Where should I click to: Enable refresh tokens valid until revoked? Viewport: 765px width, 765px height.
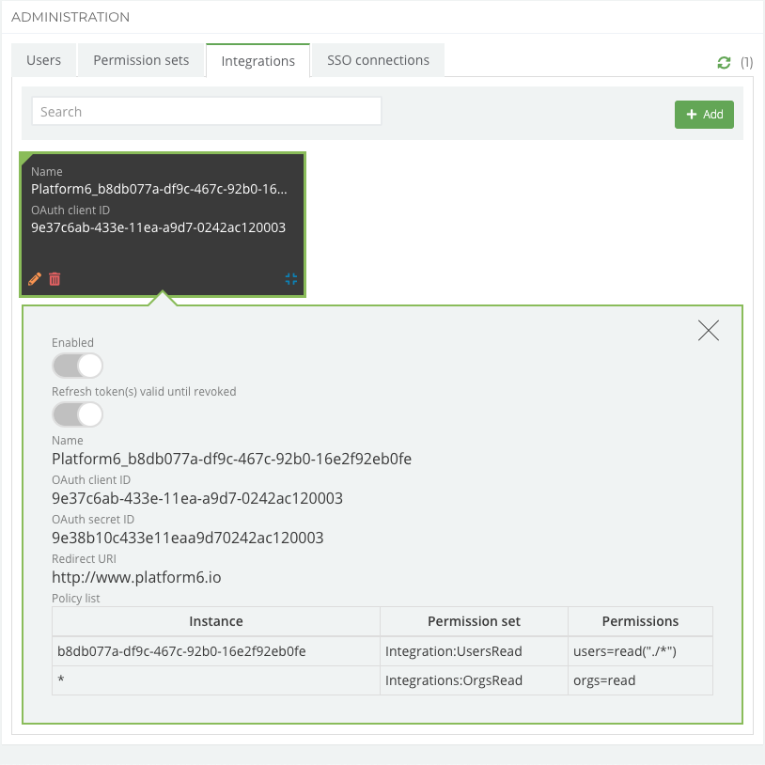pyautogui.click(x=77, y=414)
